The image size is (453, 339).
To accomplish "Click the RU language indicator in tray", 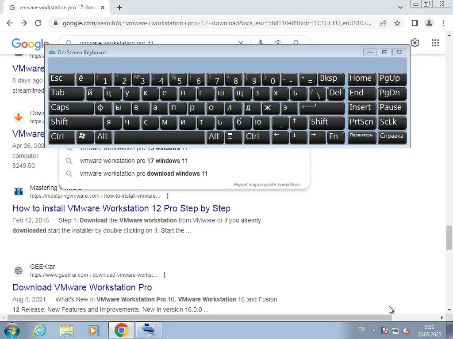I will 362,329.
